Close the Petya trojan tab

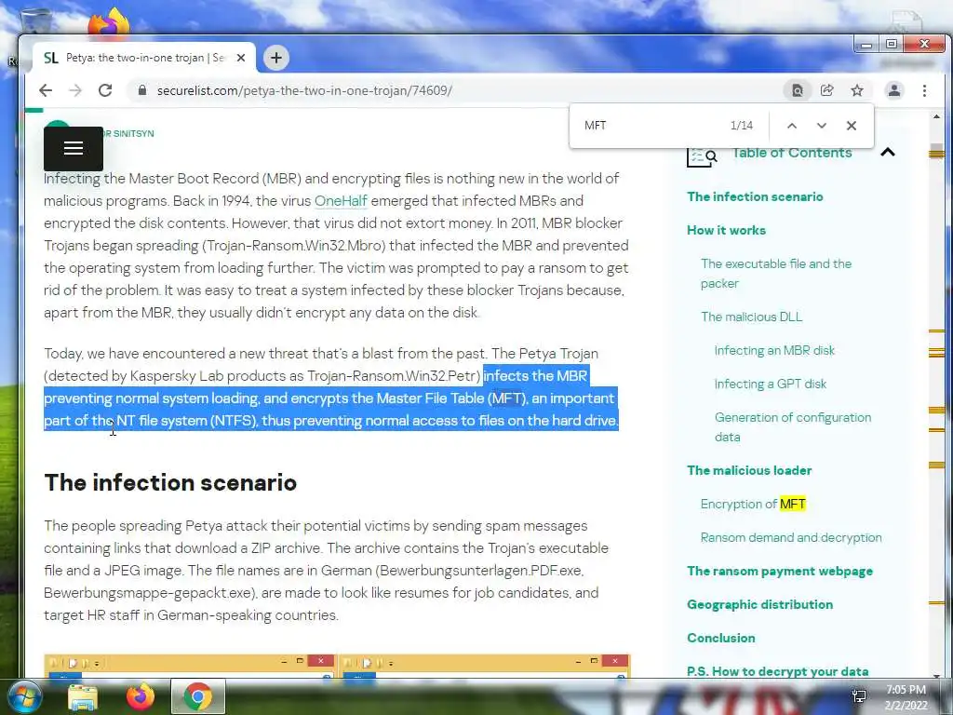point(241,58)
